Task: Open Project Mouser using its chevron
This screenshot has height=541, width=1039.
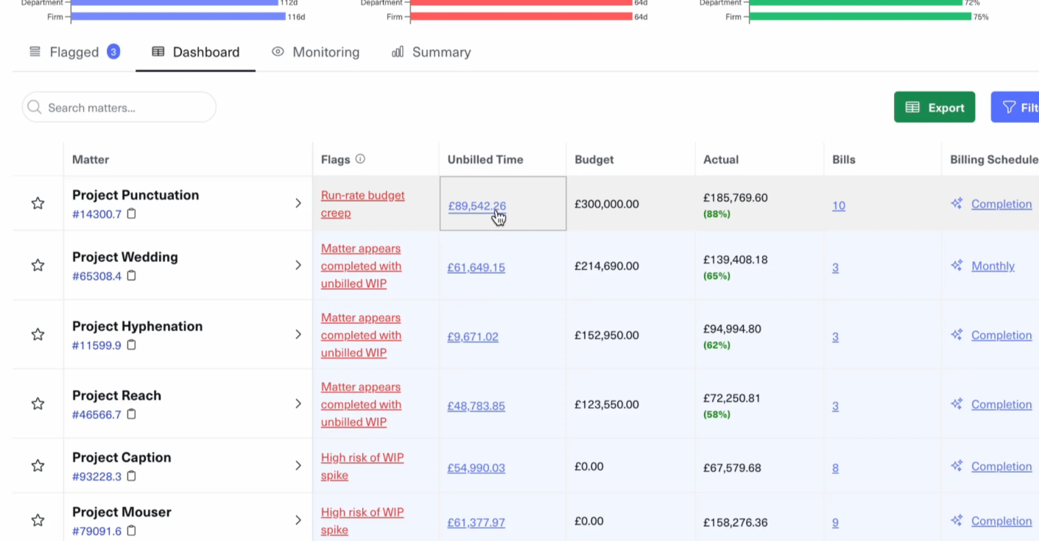Action: coord(298,520)
